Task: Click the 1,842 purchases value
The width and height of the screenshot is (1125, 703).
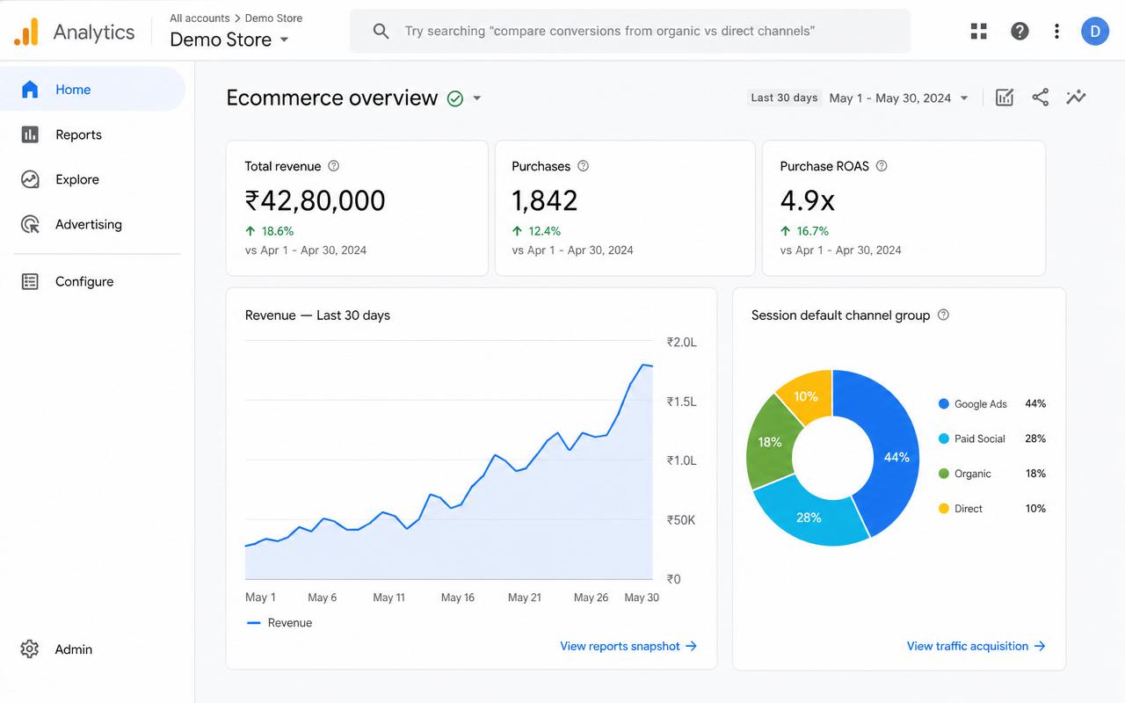Action: (x=545, y=200)
